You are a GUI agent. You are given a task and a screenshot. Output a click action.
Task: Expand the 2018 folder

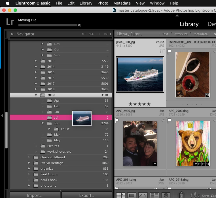[x=36, y=89]
